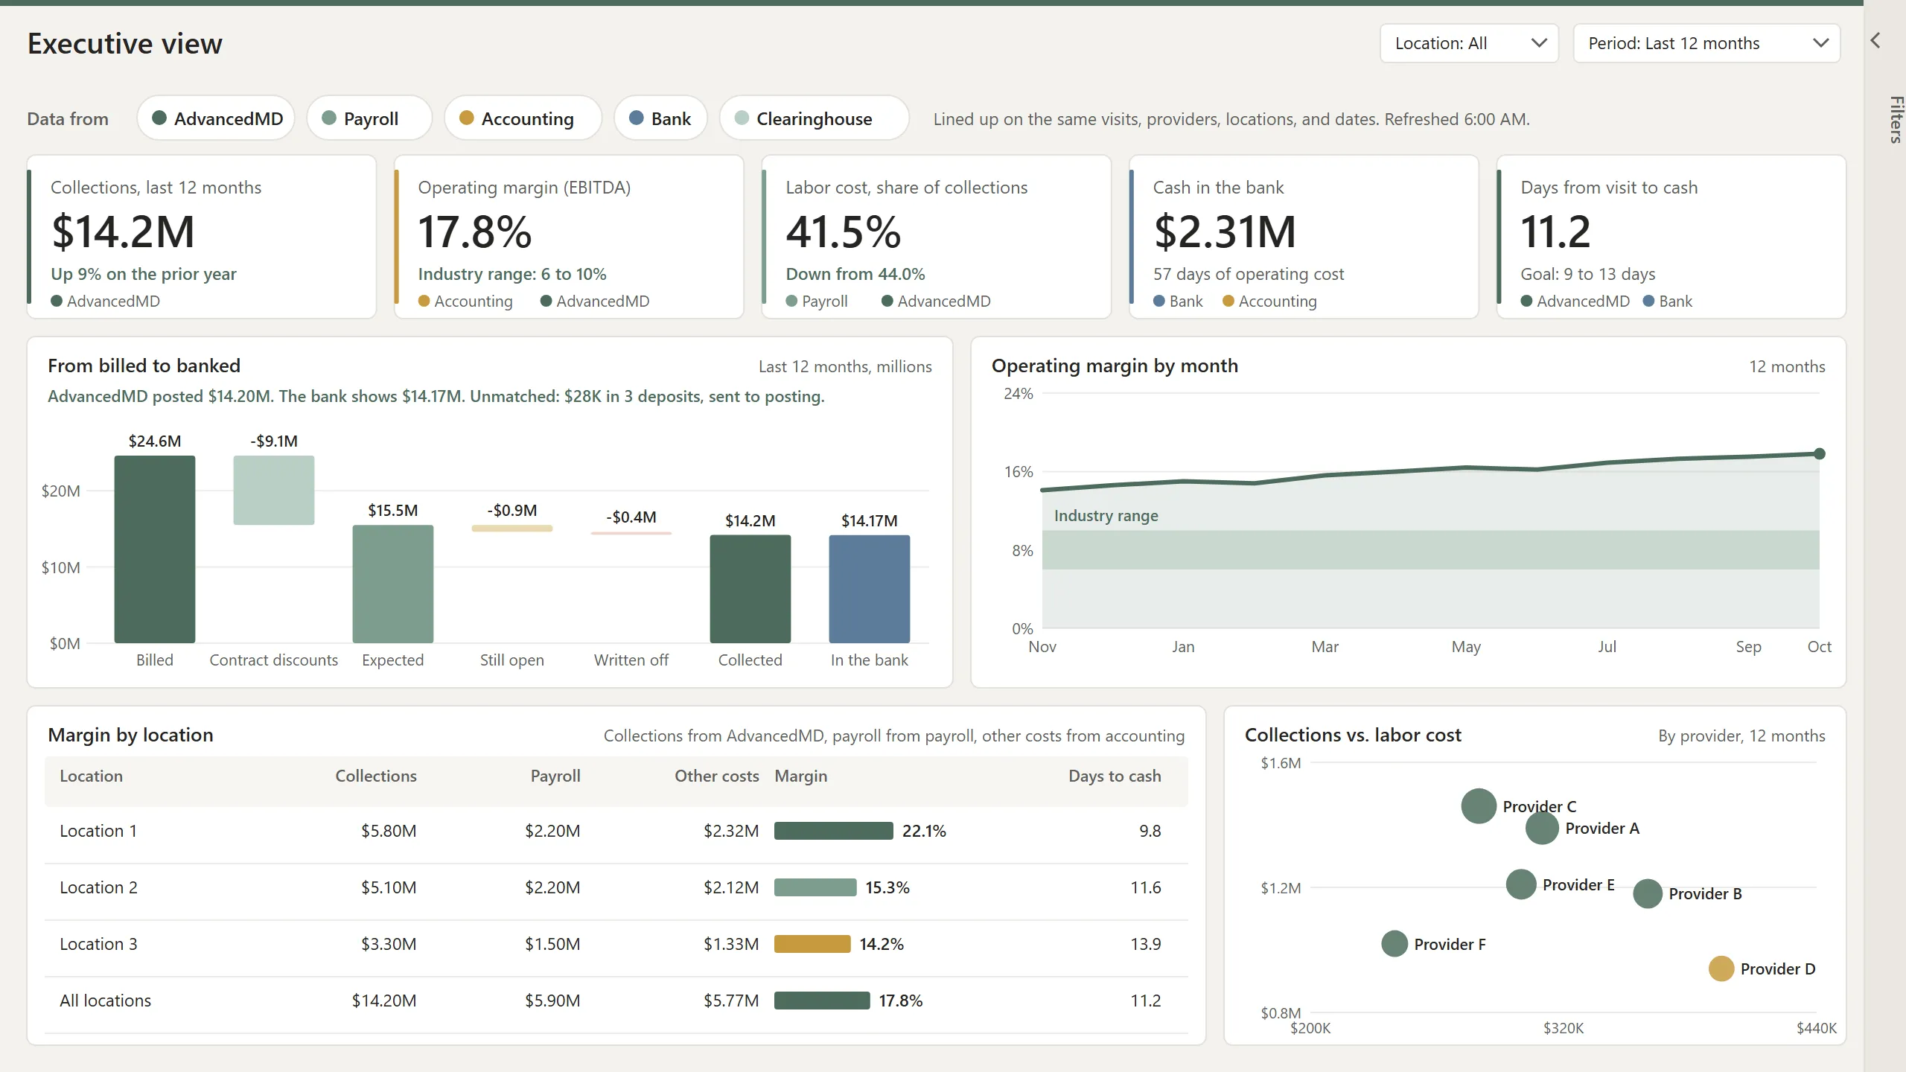This screenshot has width=1906, height=1072.
Task: Select the All locations row label
Action: [105, 1001]
